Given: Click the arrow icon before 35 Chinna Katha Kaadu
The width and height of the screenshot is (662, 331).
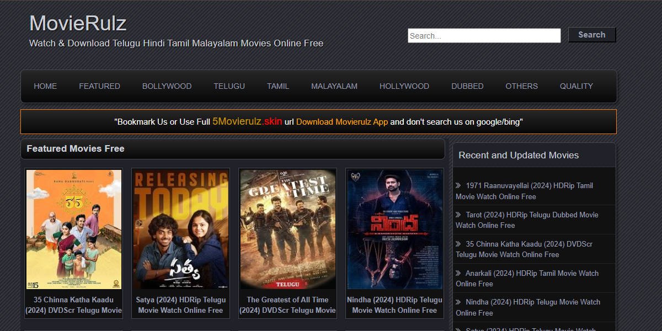Looking at the screenshot, I should 458,244.
